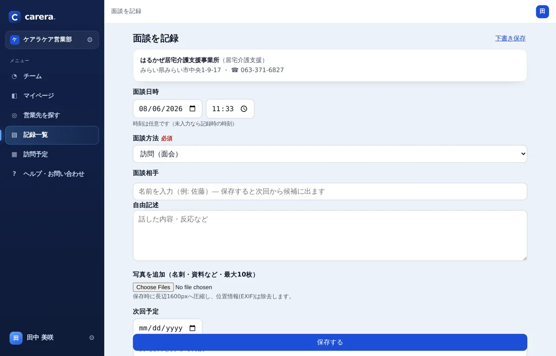Click the 自由記述 text area
Image resolution: width=556 pixels, height=356 pixels.
(330, 236)
